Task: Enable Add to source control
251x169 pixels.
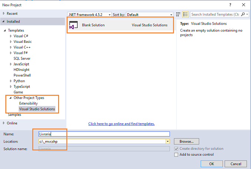Action: point(176,155)
